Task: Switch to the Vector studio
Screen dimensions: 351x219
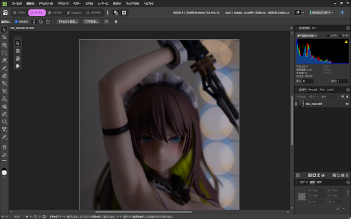Action: click(x=19, y=13)
